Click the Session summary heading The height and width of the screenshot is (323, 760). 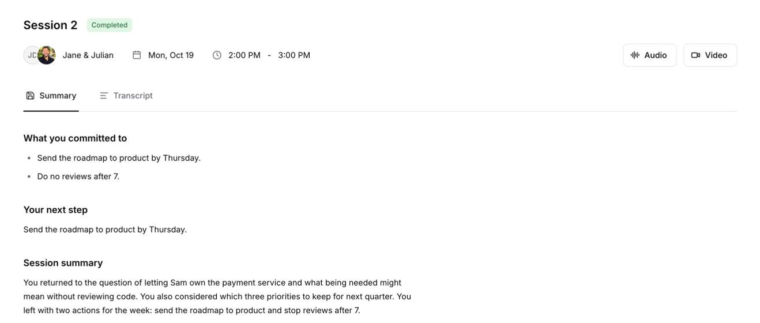click(63, 263)
